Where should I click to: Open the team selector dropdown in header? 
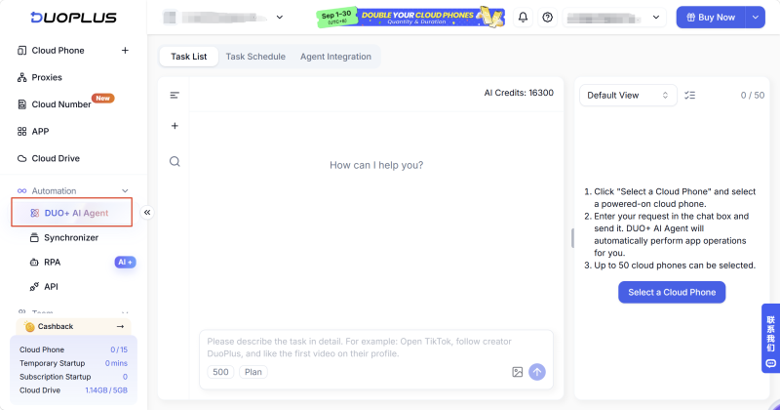click(x=224, y=18)
